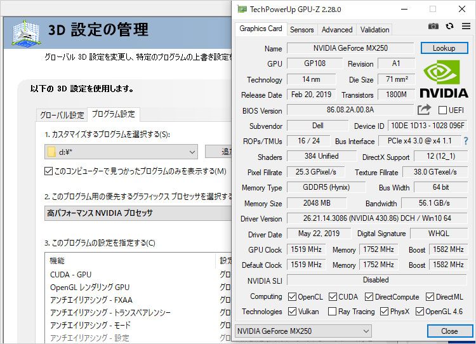Switch to the Sensors tab
This screenshot has height=344, width=476.
pos(301,30)
